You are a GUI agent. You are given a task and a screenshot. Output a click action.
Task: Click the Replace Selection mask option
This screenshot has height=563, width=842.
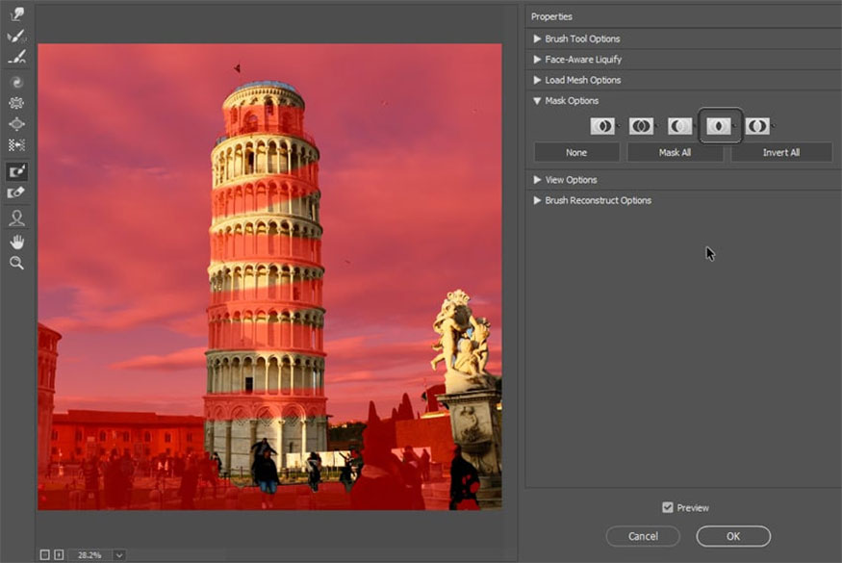(x=602, y=126)
